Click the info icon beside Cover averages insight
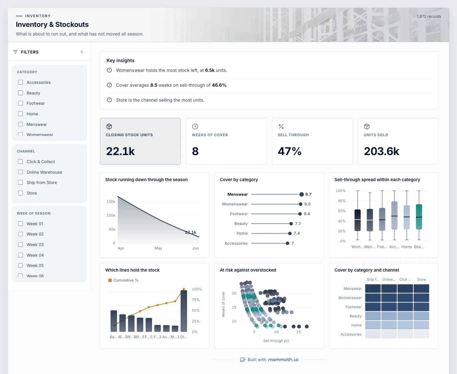This screenshot has height=374, width=457. [x=109, y=85]
